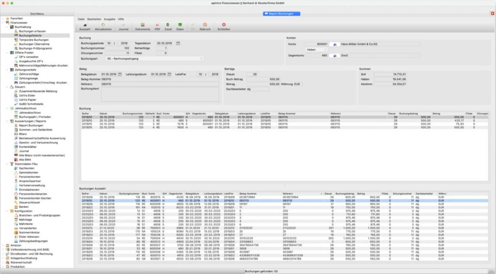Open Zahlungsbedingungen in sidebar

pos(33,241)
